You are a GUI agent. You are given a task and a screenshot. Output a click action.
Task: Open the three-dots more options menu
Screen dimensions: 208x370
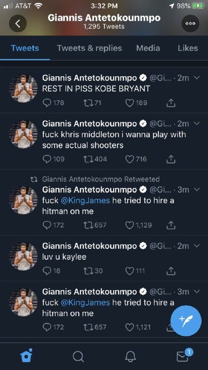pyautogui.click(x=190, y=23)
